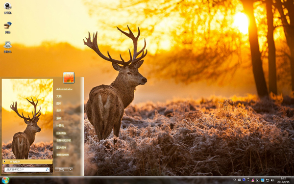The image size is (294, 184).
Task: Click the Show Desktop strip at taskbar end
Action: tap(293, 180)
